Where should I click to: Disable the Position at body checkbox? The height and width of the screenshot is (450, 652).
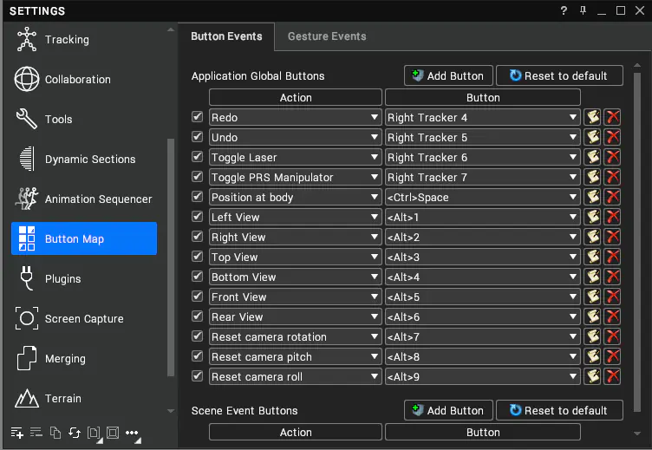[x=197, y=197]
